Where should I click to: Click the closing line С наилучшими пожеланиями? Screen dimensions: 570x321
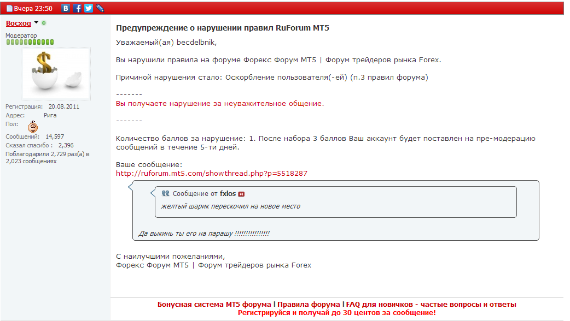click(x=171, y=257)
